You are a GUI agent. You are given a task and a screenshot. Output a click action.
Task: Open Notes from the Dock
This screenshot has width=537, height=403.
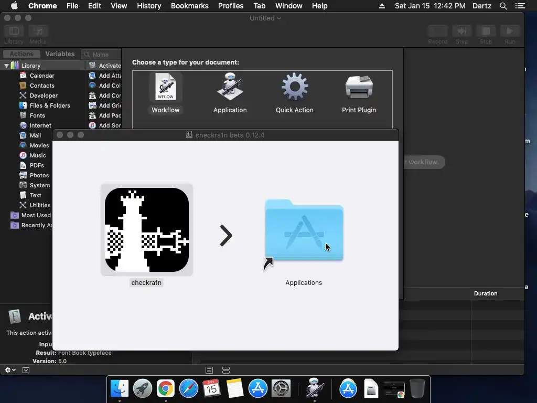(x=234, y=389)
